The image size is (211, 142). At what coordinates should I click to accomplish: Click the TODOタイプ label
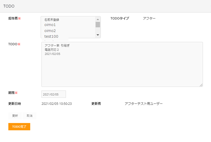[x=120, y=18]
